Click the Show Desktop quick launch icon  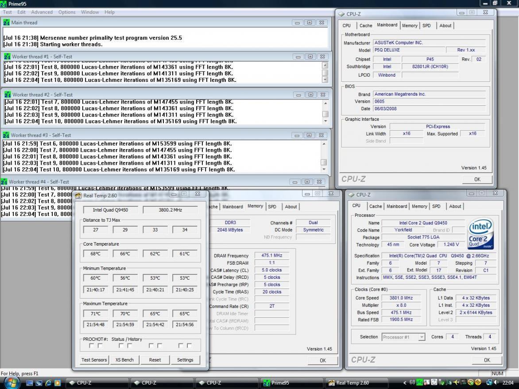(30, 383)
